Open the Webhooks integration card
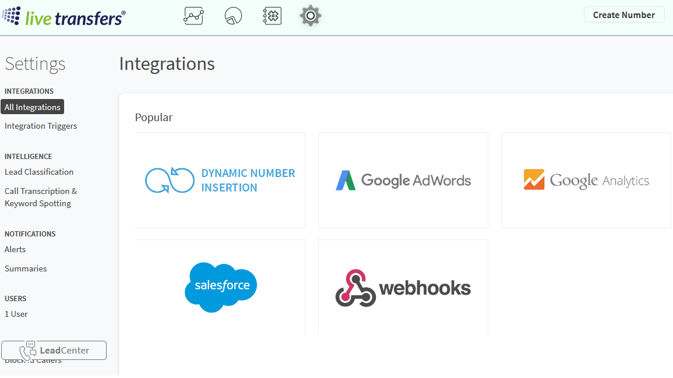Image resolution: width=673 pixels, height=378 pixels. pyautogui.click(x=403, y=288)
